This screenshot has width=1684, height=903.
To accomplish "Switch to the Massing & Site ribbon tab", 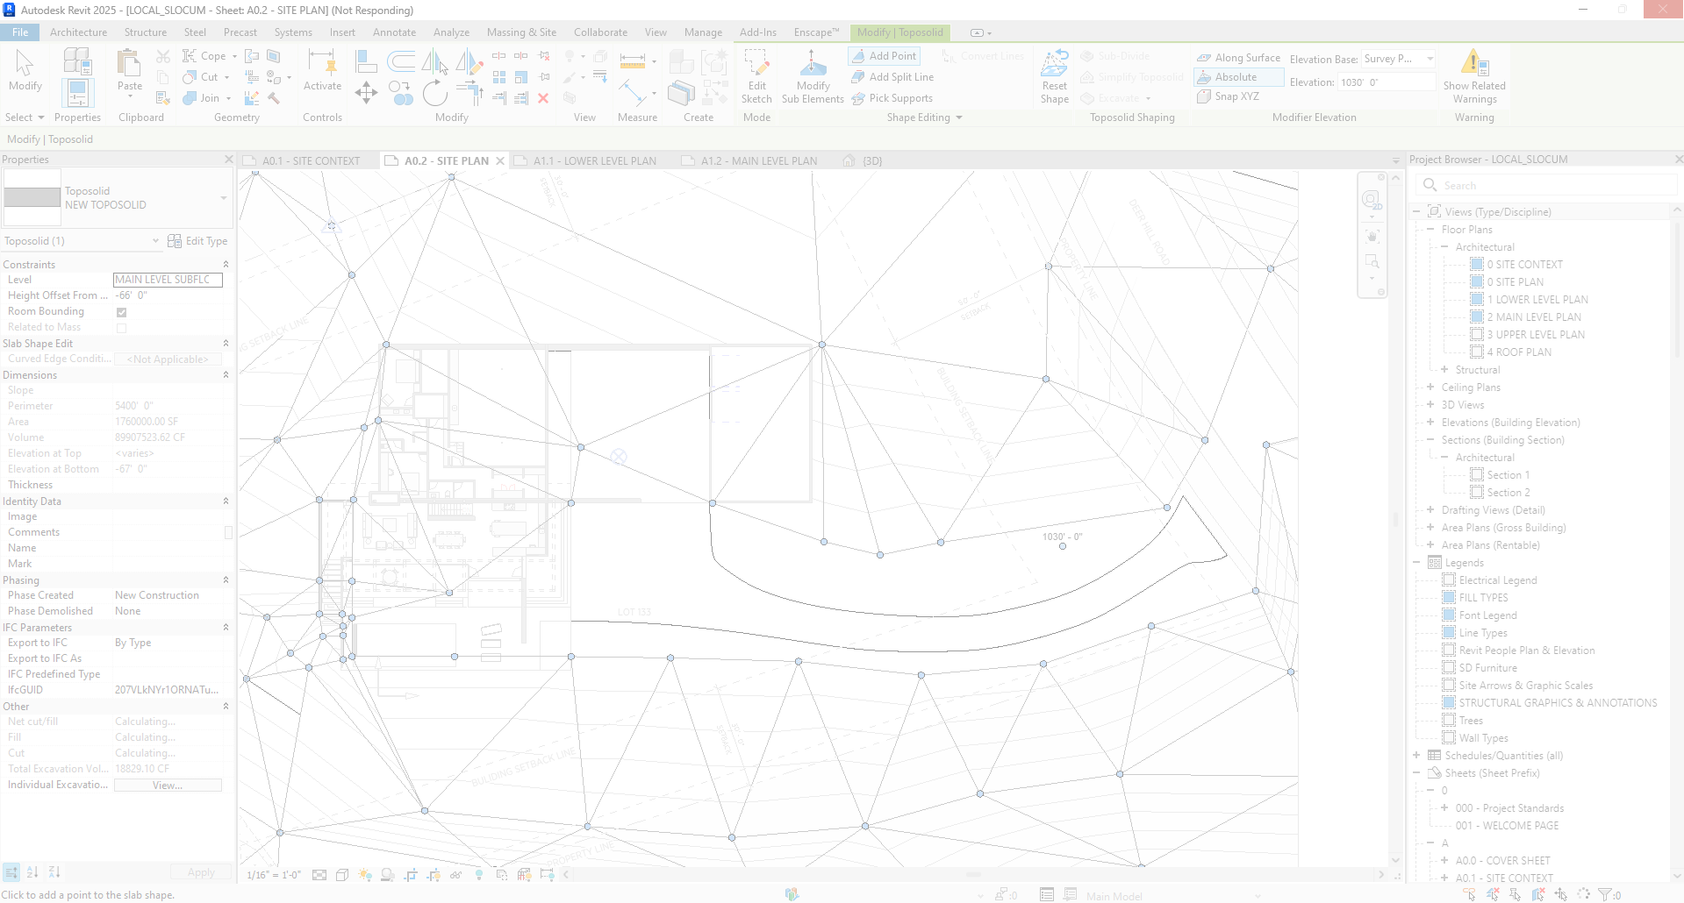I will coord(521,32).
